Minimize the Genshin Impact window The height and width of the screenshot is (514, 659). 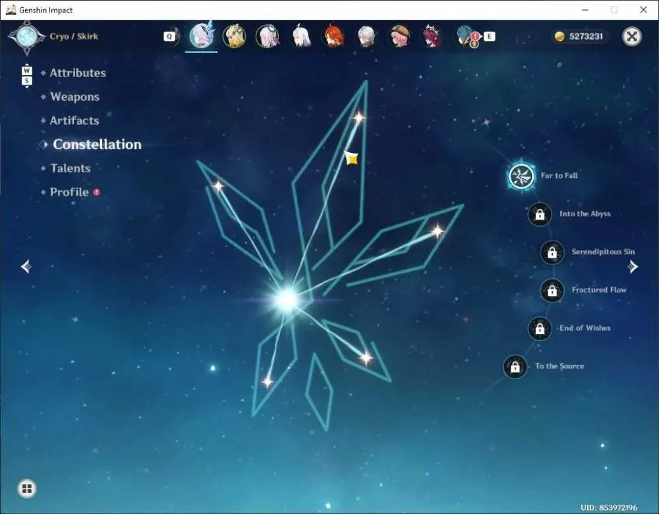[585, 10]
